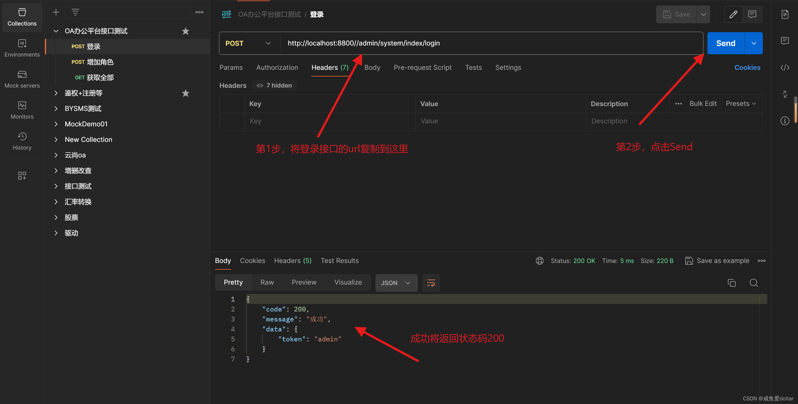Click the HTTP request type icon
This screenshot has width=798, height=404.
click(x=226, y=14)
